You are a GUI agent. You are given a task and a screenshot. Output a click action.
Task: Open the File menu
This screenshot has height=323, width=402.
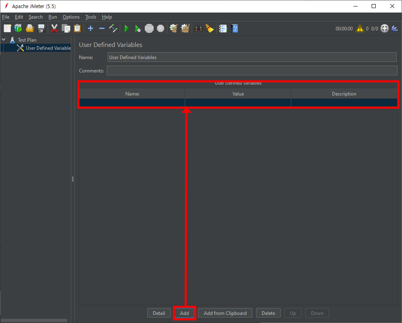click(x=6, y=17)
